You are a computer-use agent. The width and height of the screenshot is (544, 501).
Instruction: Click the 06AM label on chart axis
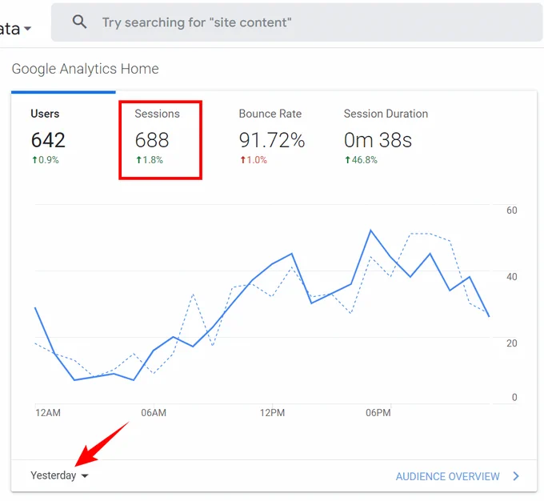(154, 413)
